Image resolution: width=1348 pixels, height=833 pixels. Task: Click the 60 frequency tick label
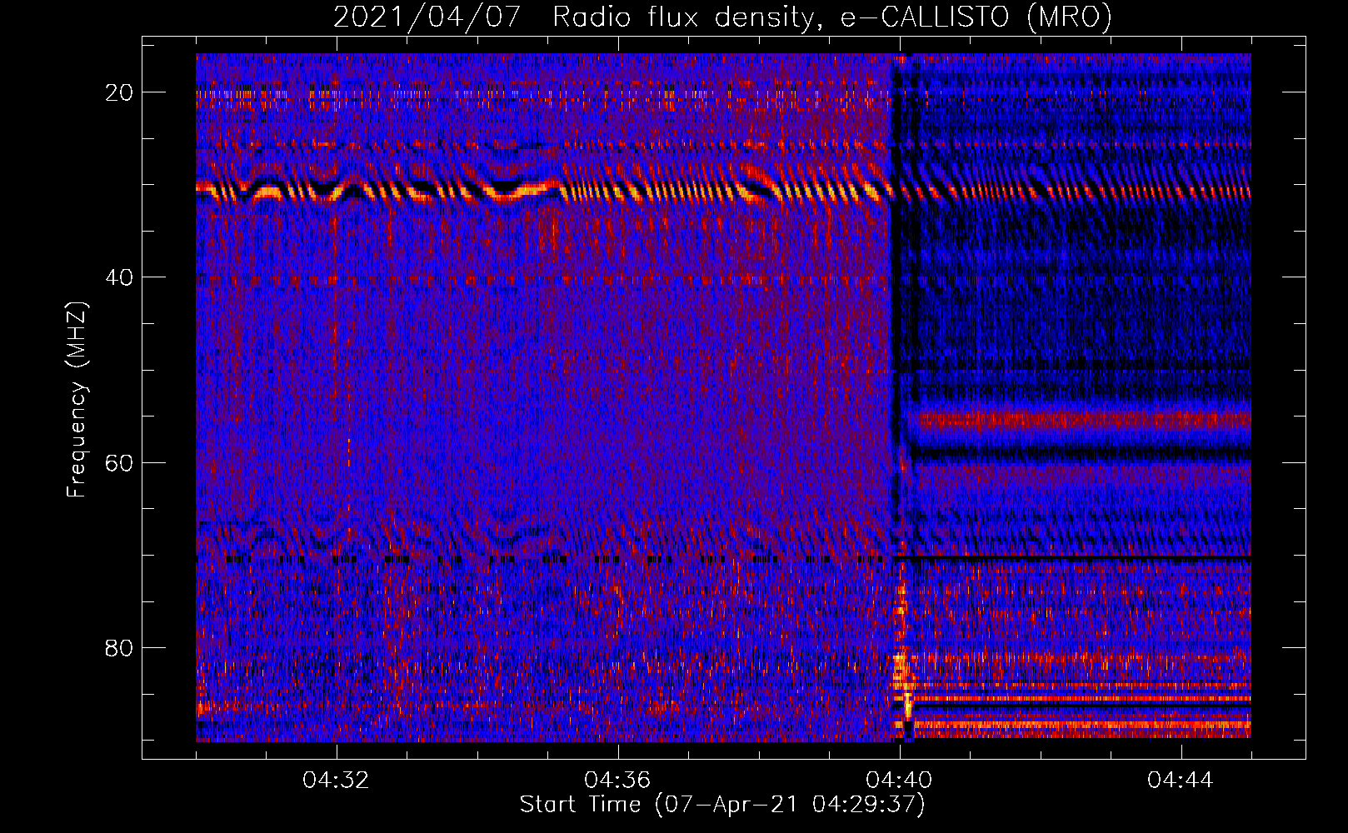coord(120,462)
